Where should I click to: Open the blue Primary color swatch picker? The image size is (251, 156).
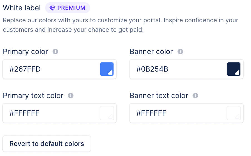tap(107, 69)
